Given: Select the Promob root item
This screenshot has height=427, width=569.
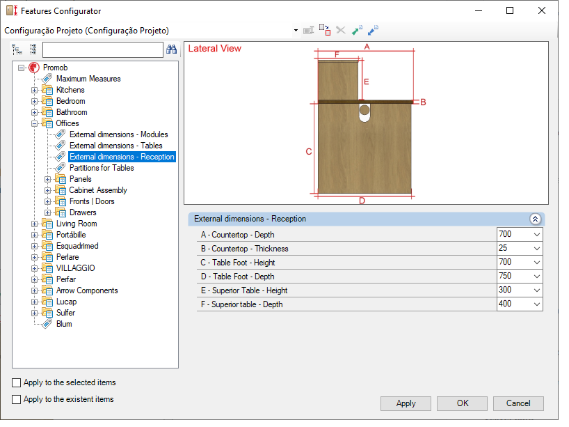Looking at the screenshot, I should pyautogui.click(x=55, y=68).
